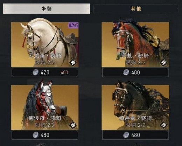
Task: Click the horse badge icon on 云龙骧 card
Action: click(x=73, y=63)
